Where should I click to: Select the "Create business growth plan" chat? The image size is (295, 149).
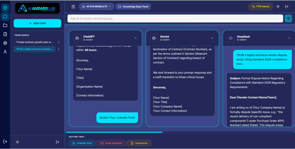34,42
